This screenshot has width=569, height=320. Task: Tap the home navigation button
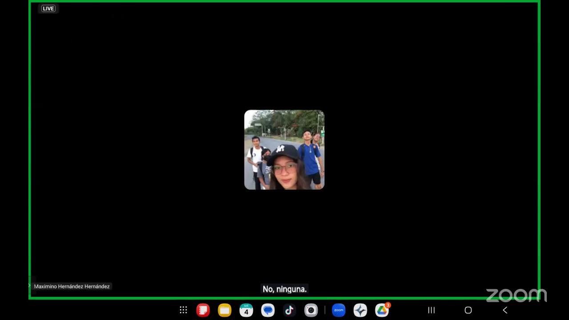(x=468, y=310)
